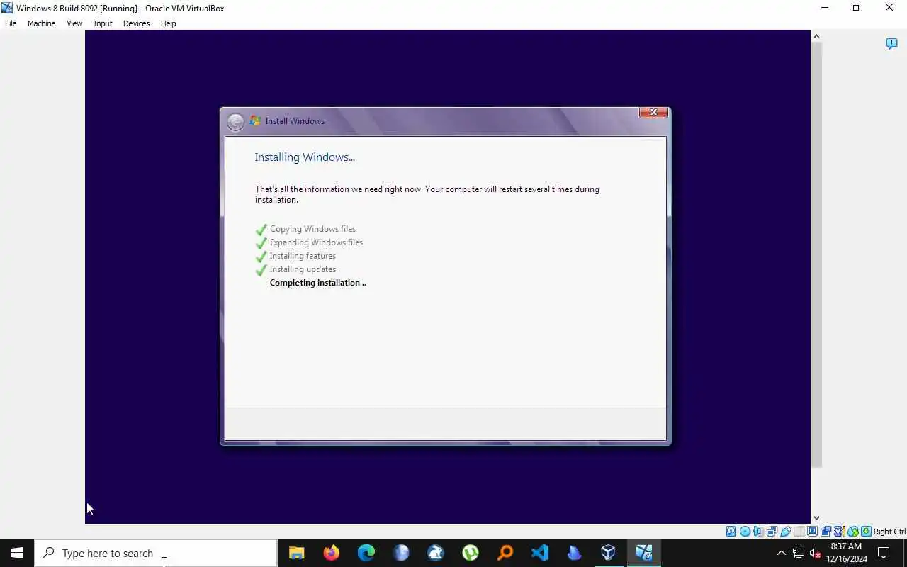Show hidden system tray icons
Image resolution: width=907 pixels, height=567 pixels.
click(x=782, y=554)
